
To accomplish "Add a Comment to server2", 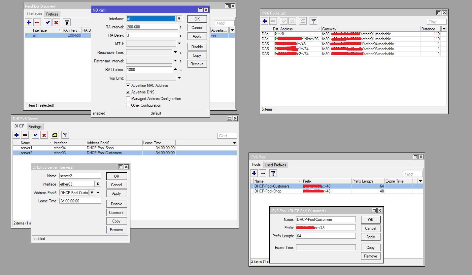I will coord(117,212).
